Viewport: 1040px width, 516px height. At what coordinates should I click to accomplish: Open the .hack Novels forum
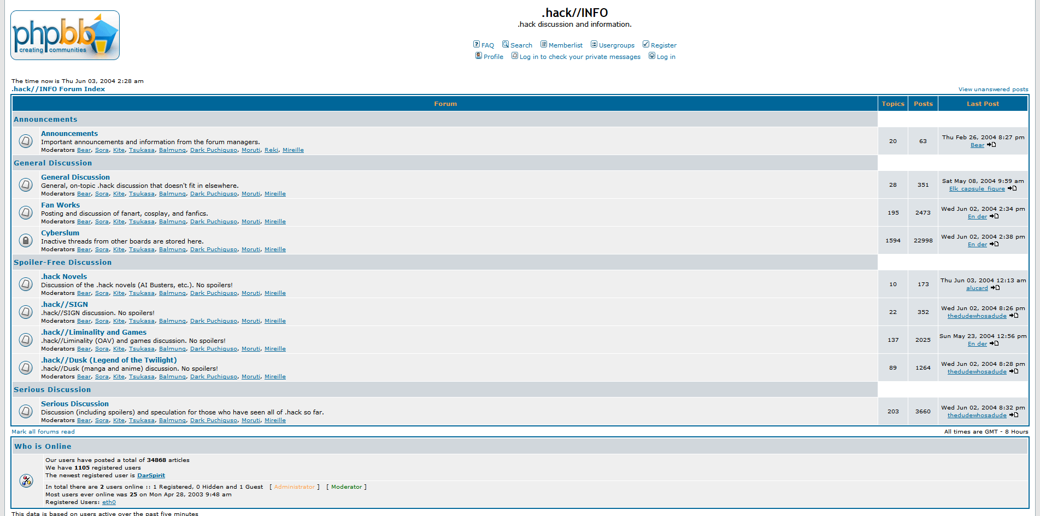[64, 276]
